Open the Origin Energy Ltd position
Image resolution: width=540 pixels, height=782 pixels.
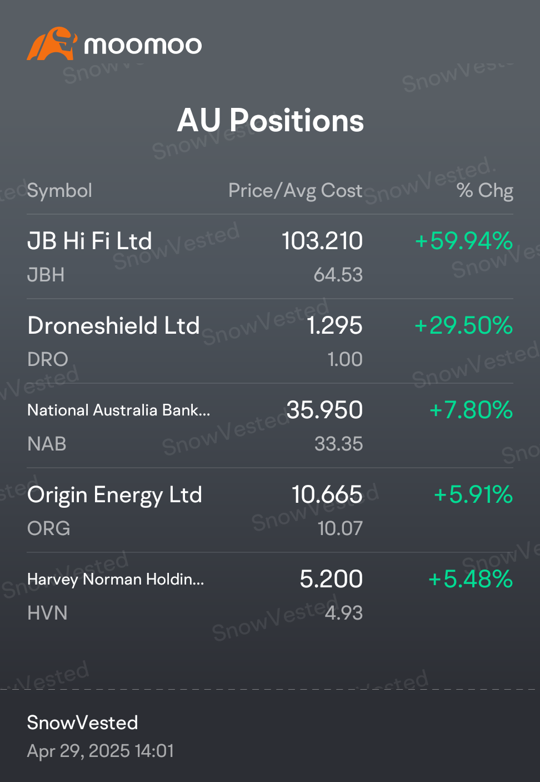click(x=114, y=495)
